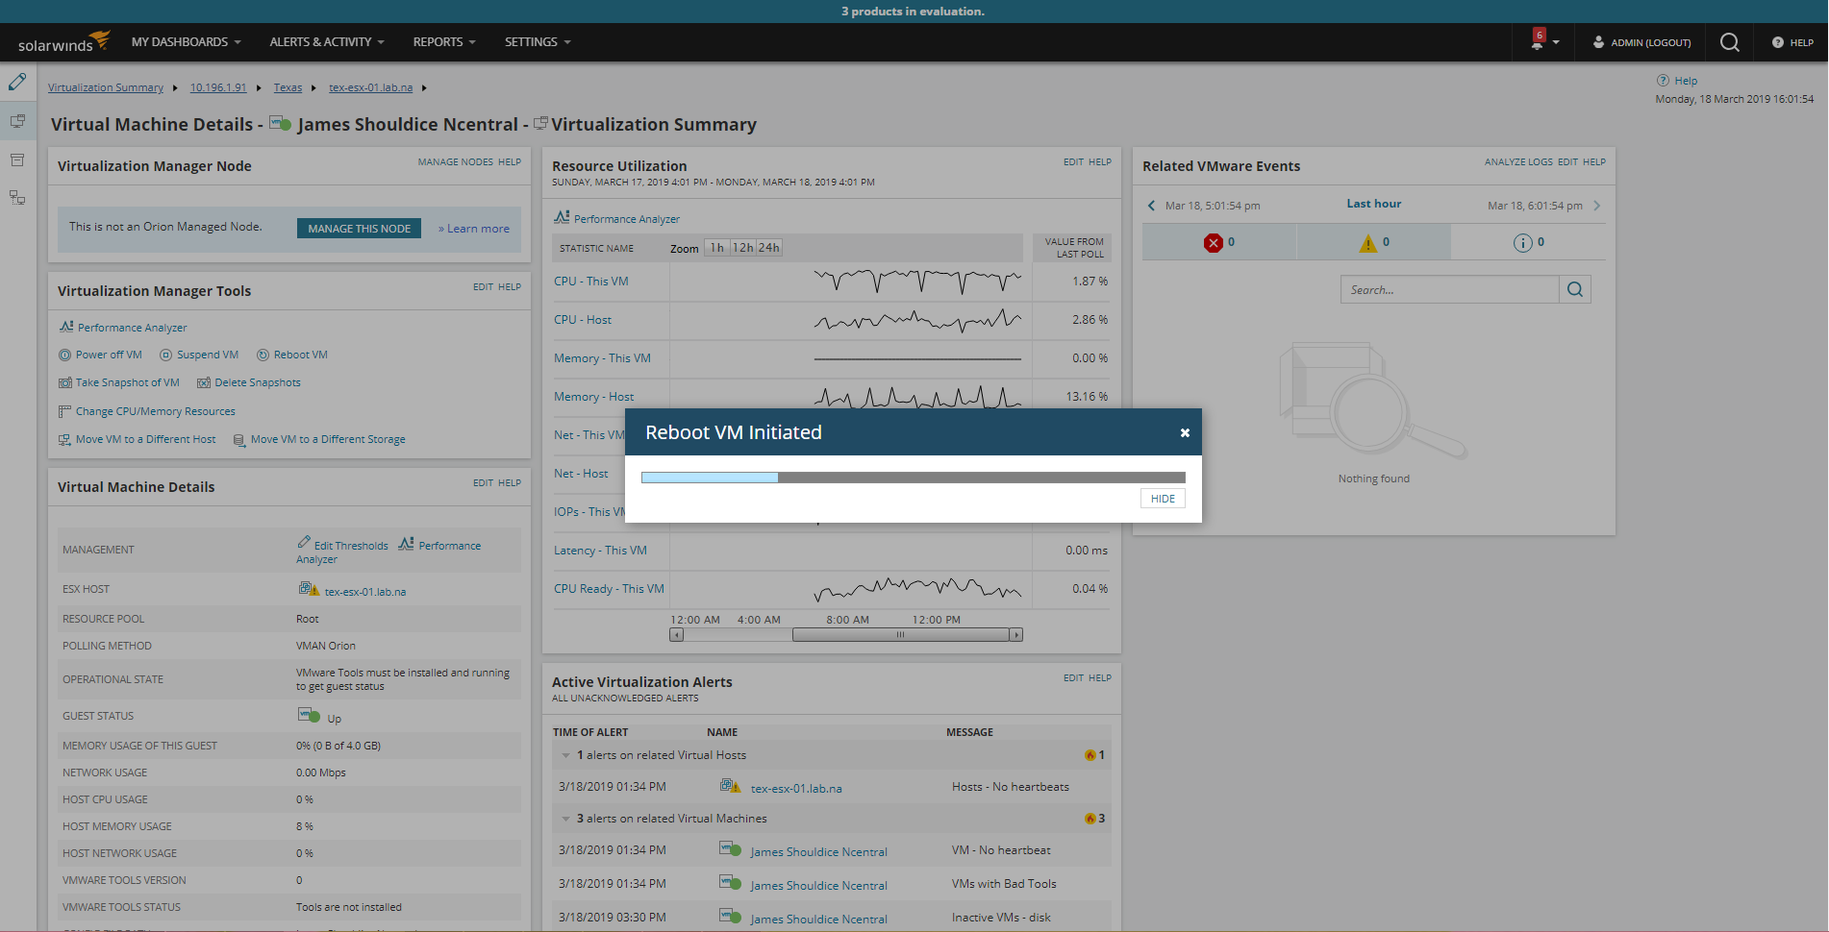Click the Take Snapshot of VM camera icon
The width and height of the screenshot is (1829, 932).
click(65, 382)
